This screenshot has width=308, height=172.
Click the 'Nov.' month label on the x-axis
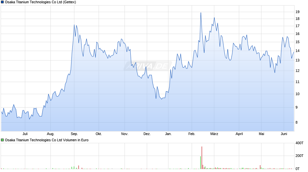pyautogui.click(x=125, y=134)
